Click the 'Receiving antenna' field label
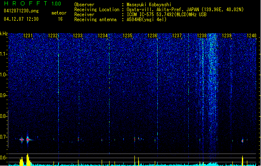 (x=95, y=20)
